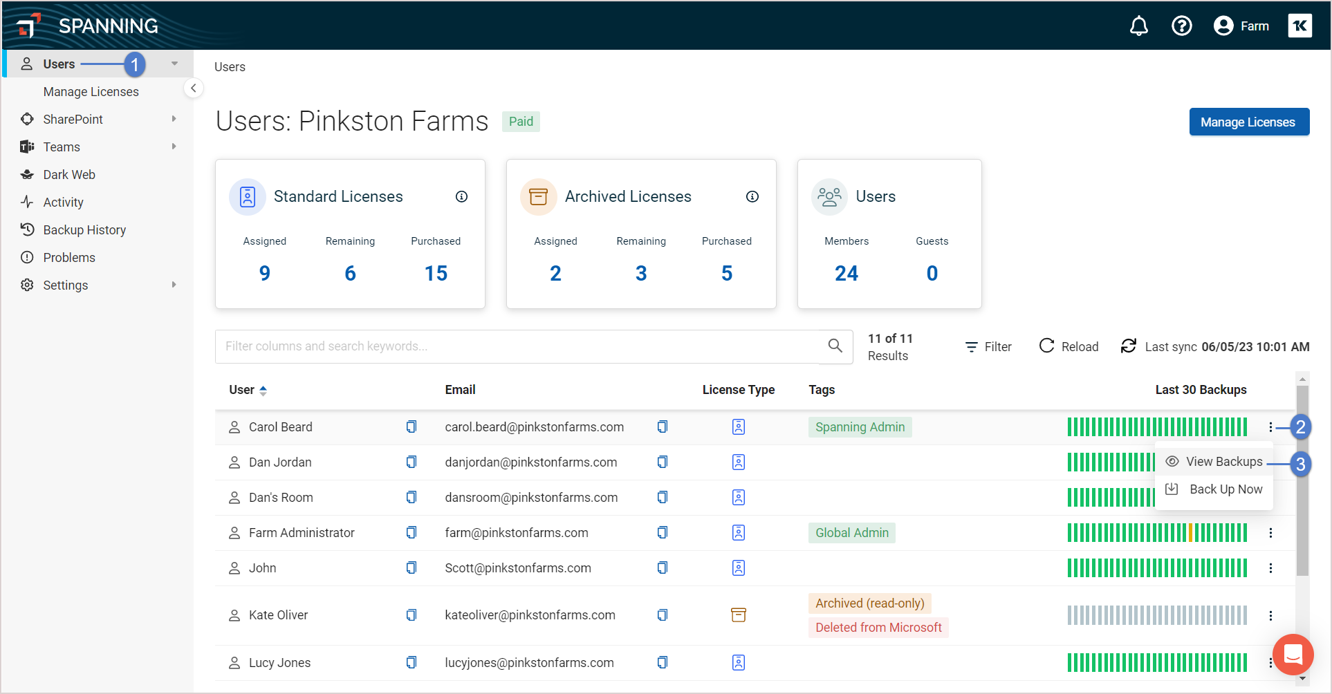Copy Kate Oliver's name
The image size is (1332, 694).
411,615
